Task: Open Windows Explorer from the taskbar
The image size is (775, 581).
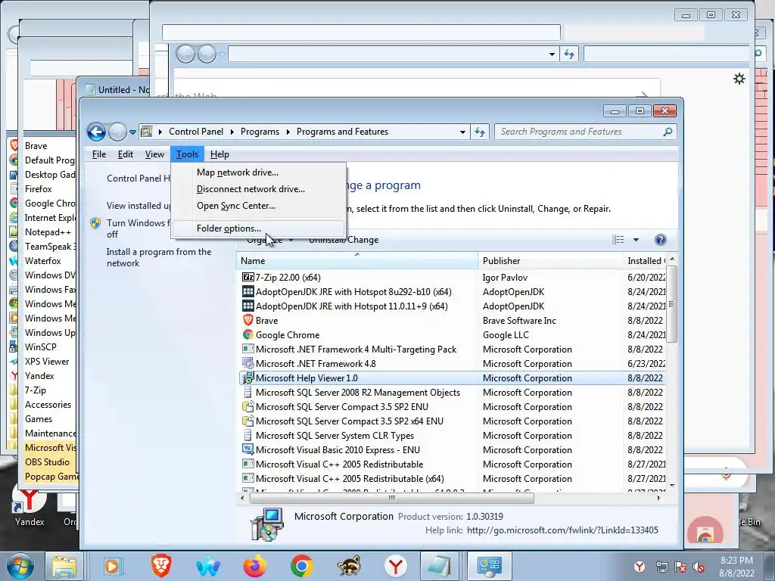Action: 64,566
